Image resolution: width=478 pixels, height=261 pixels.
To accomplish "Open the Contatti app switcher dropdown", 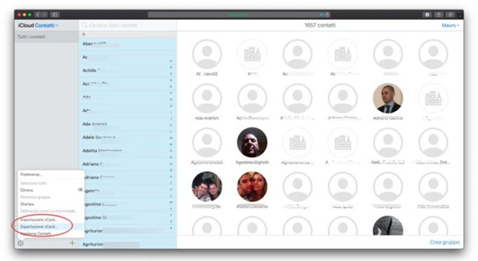I will click(46, 25).
